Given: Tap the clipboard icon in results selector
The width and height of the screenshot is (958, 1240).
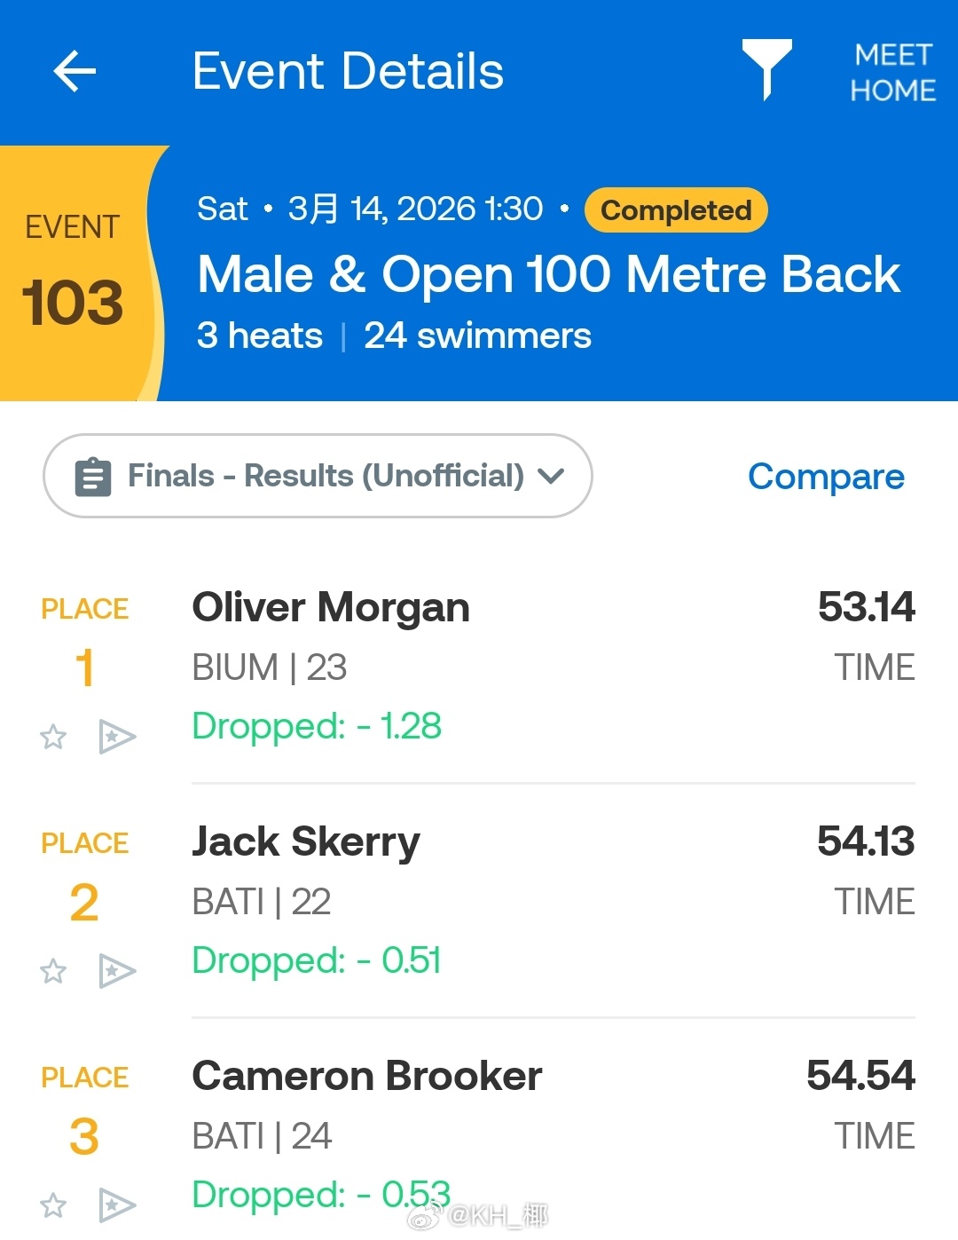Looking at the screenshot, I should [x=93, y=477].
